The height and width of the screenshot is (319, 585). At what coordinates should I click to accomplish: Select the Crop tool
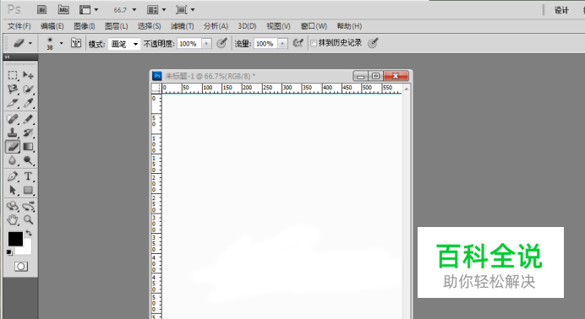[13, 103]
